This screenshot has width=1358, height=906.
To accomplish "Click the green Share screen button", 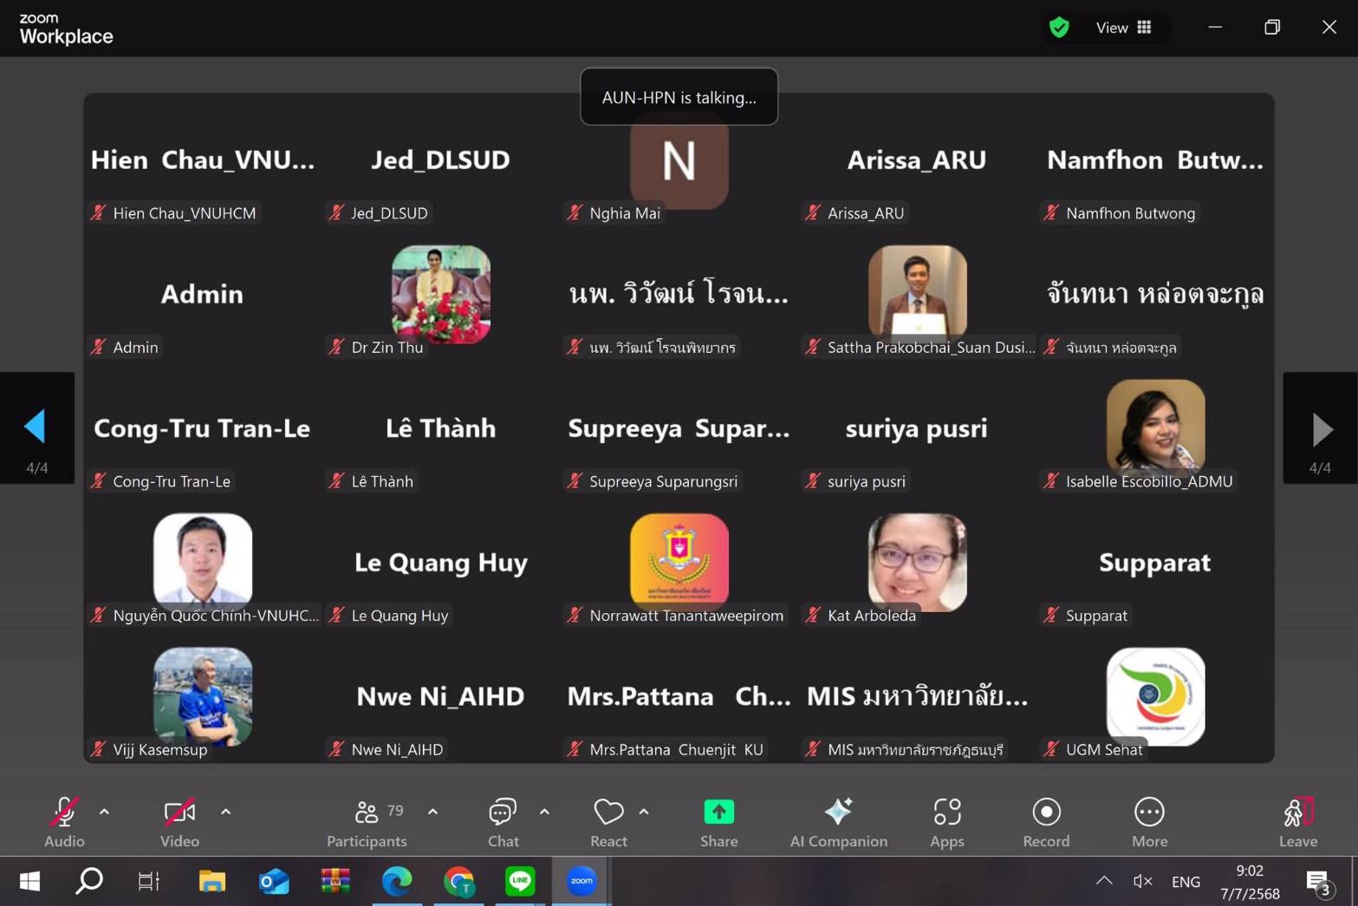I will tap(718, 822).
